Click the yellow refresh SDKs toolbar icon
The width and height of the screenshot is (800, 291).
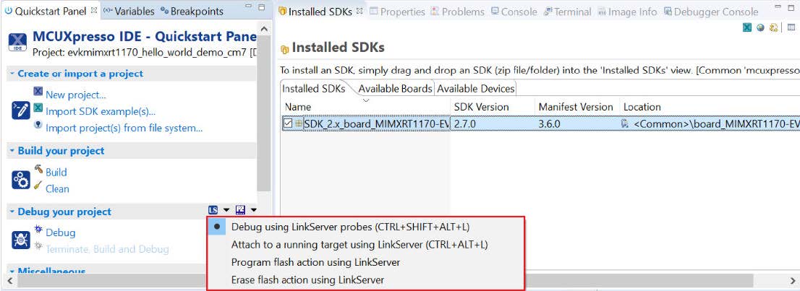(773, 28)
